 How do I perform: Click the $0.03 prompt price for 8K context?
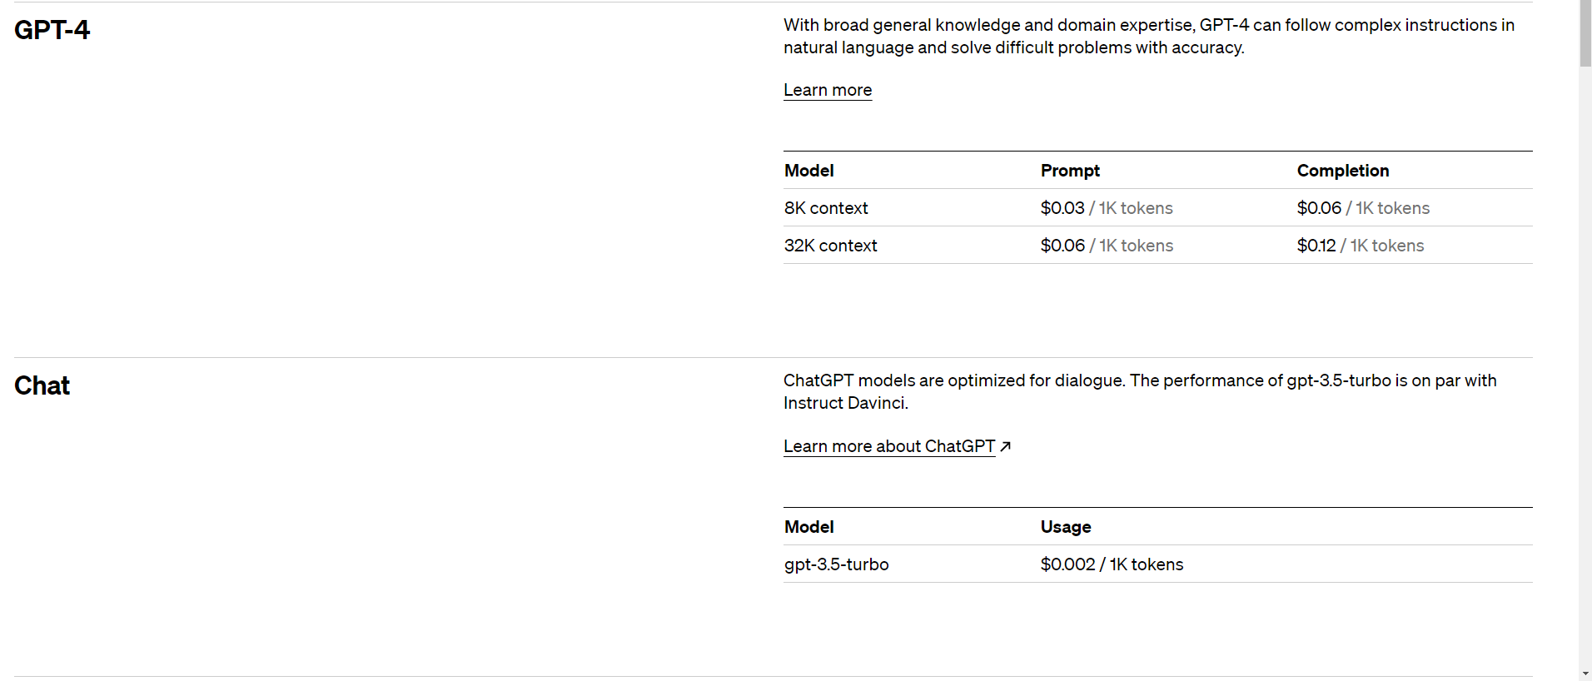point(1062,208)
